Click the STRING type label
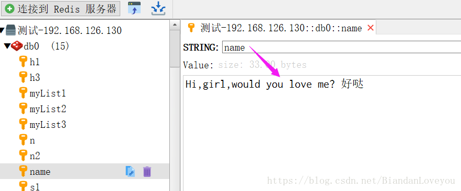 pyautogui.click(x=201, y=47)
